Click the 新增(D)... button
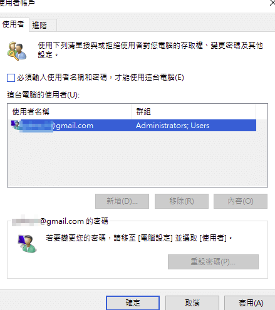The height and width of the screenshot is (310, 275). click(x=122, y=201)
